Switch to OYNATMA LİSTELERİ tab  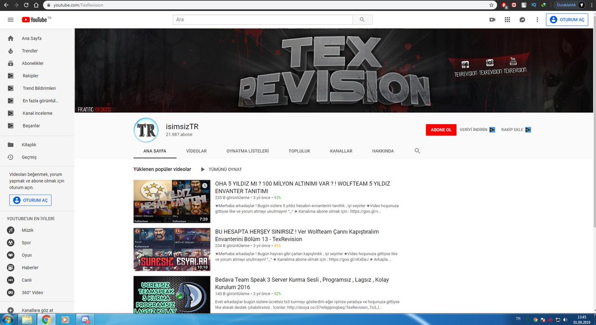(247, 151)
